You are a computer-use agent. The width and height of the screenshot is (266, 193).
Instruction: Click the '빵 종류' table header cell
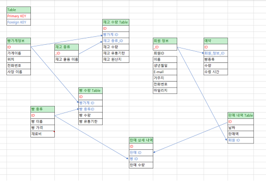click(x=43, y=109)
